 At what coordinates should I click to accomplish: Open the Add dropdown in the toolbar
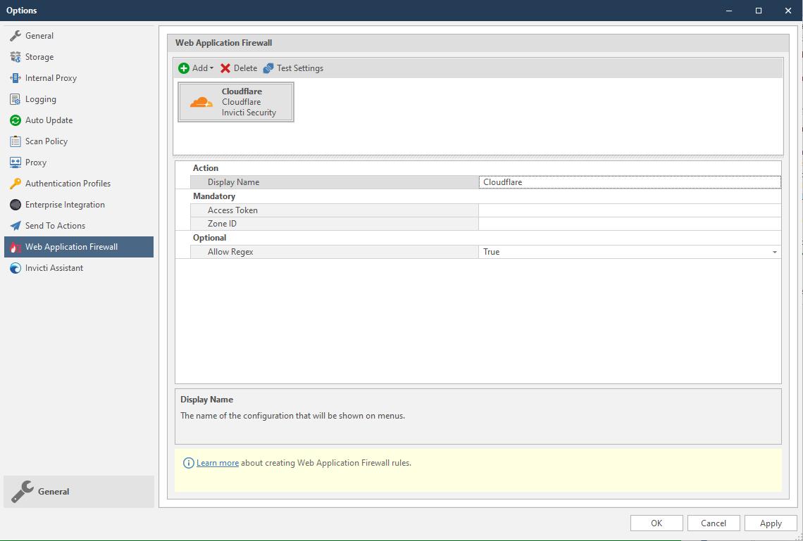click(195, 68)
